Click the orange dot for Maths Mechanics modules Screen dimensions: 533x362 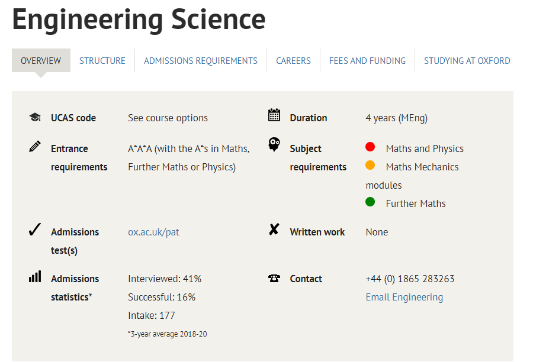[x=370, y=165]
